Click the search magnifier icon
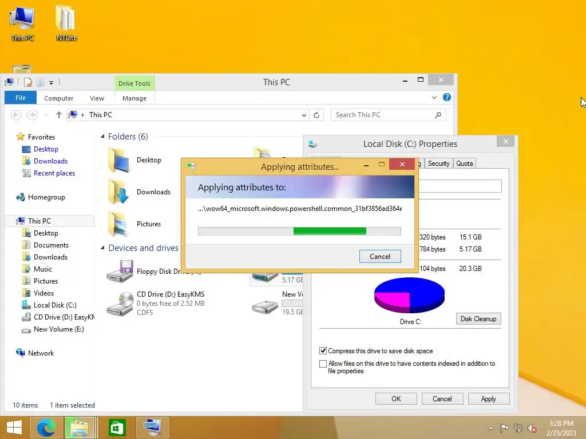The width and height of the screenshot is (586, 439). tap(438, 115)
